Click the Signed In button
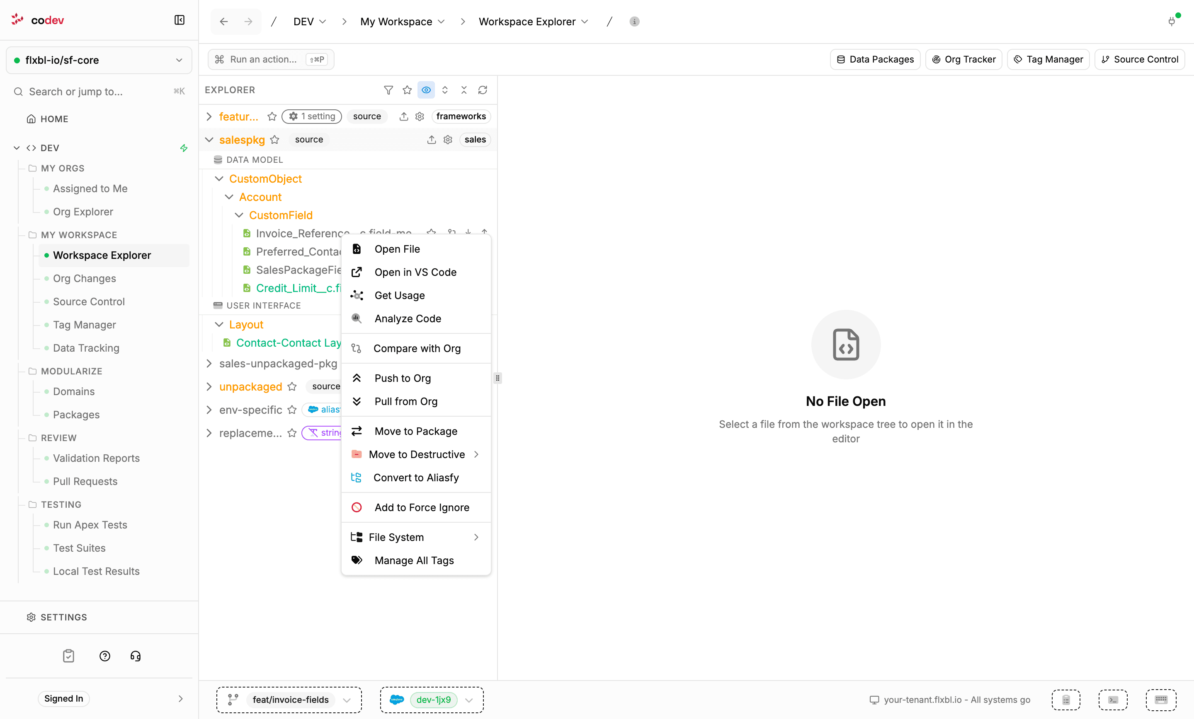The image size is (1194, 719). pos(63,698)
